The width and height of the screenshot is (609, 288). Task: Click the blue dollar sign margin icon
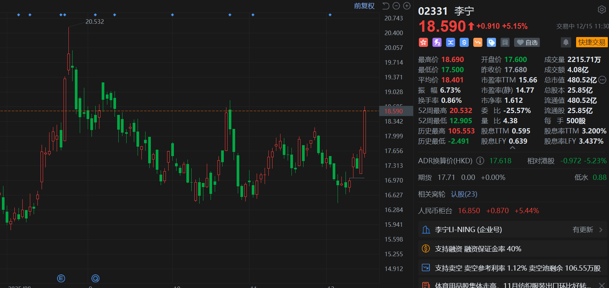click(x=464, y=42)
